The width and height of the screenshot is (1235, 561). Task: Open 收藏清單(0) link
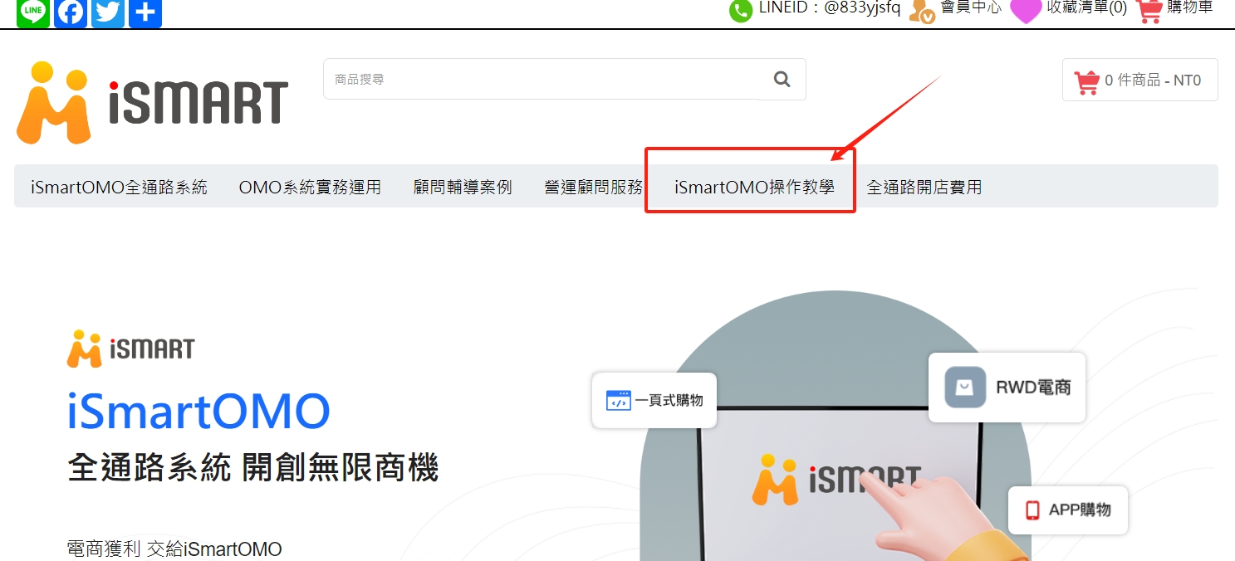pyautogui.click(x=1087, y=8)
